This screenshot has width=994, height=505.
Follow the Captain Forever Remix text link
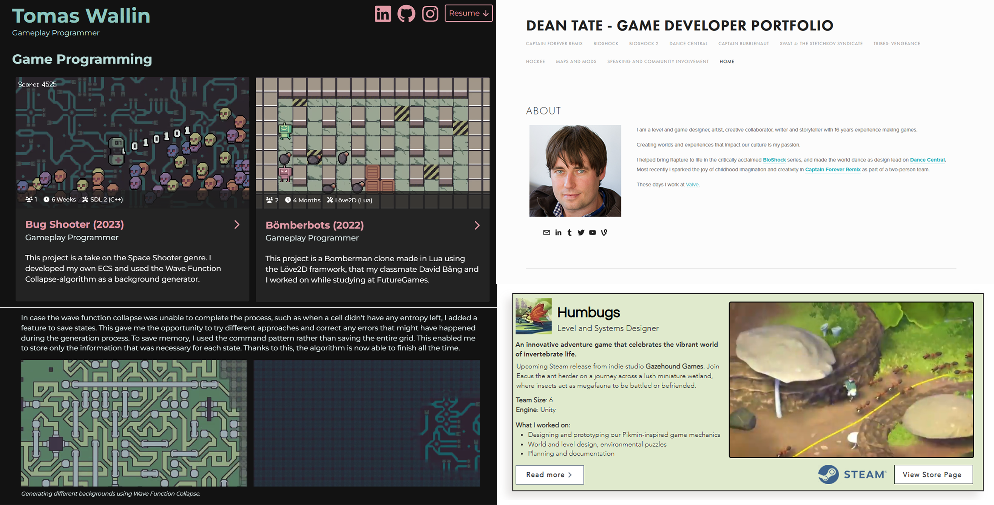point(832,169)
